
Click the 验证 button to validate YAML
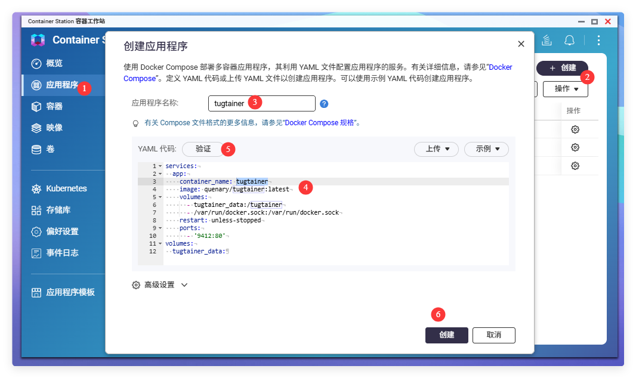click(203, 149)
